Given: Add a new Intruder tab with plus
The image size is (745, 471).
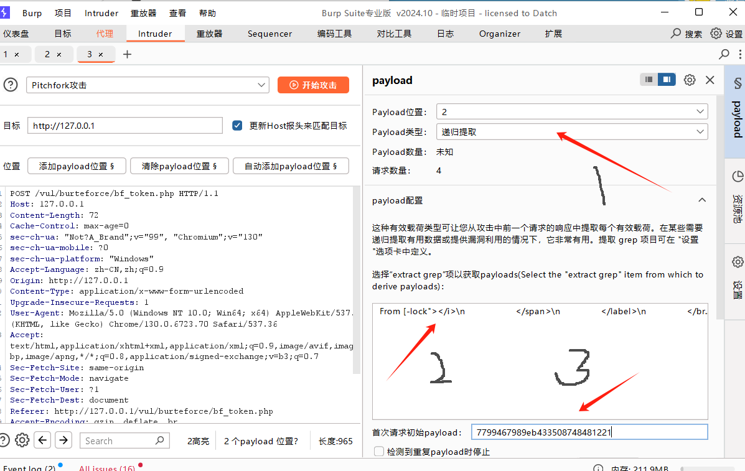Looking at the screenshot, I should (x=127, y=54).
